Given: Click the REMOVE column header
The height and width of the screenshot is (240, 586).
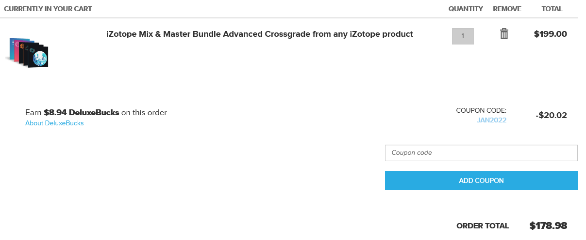Looking at the screenshot, I should (507, 9).
